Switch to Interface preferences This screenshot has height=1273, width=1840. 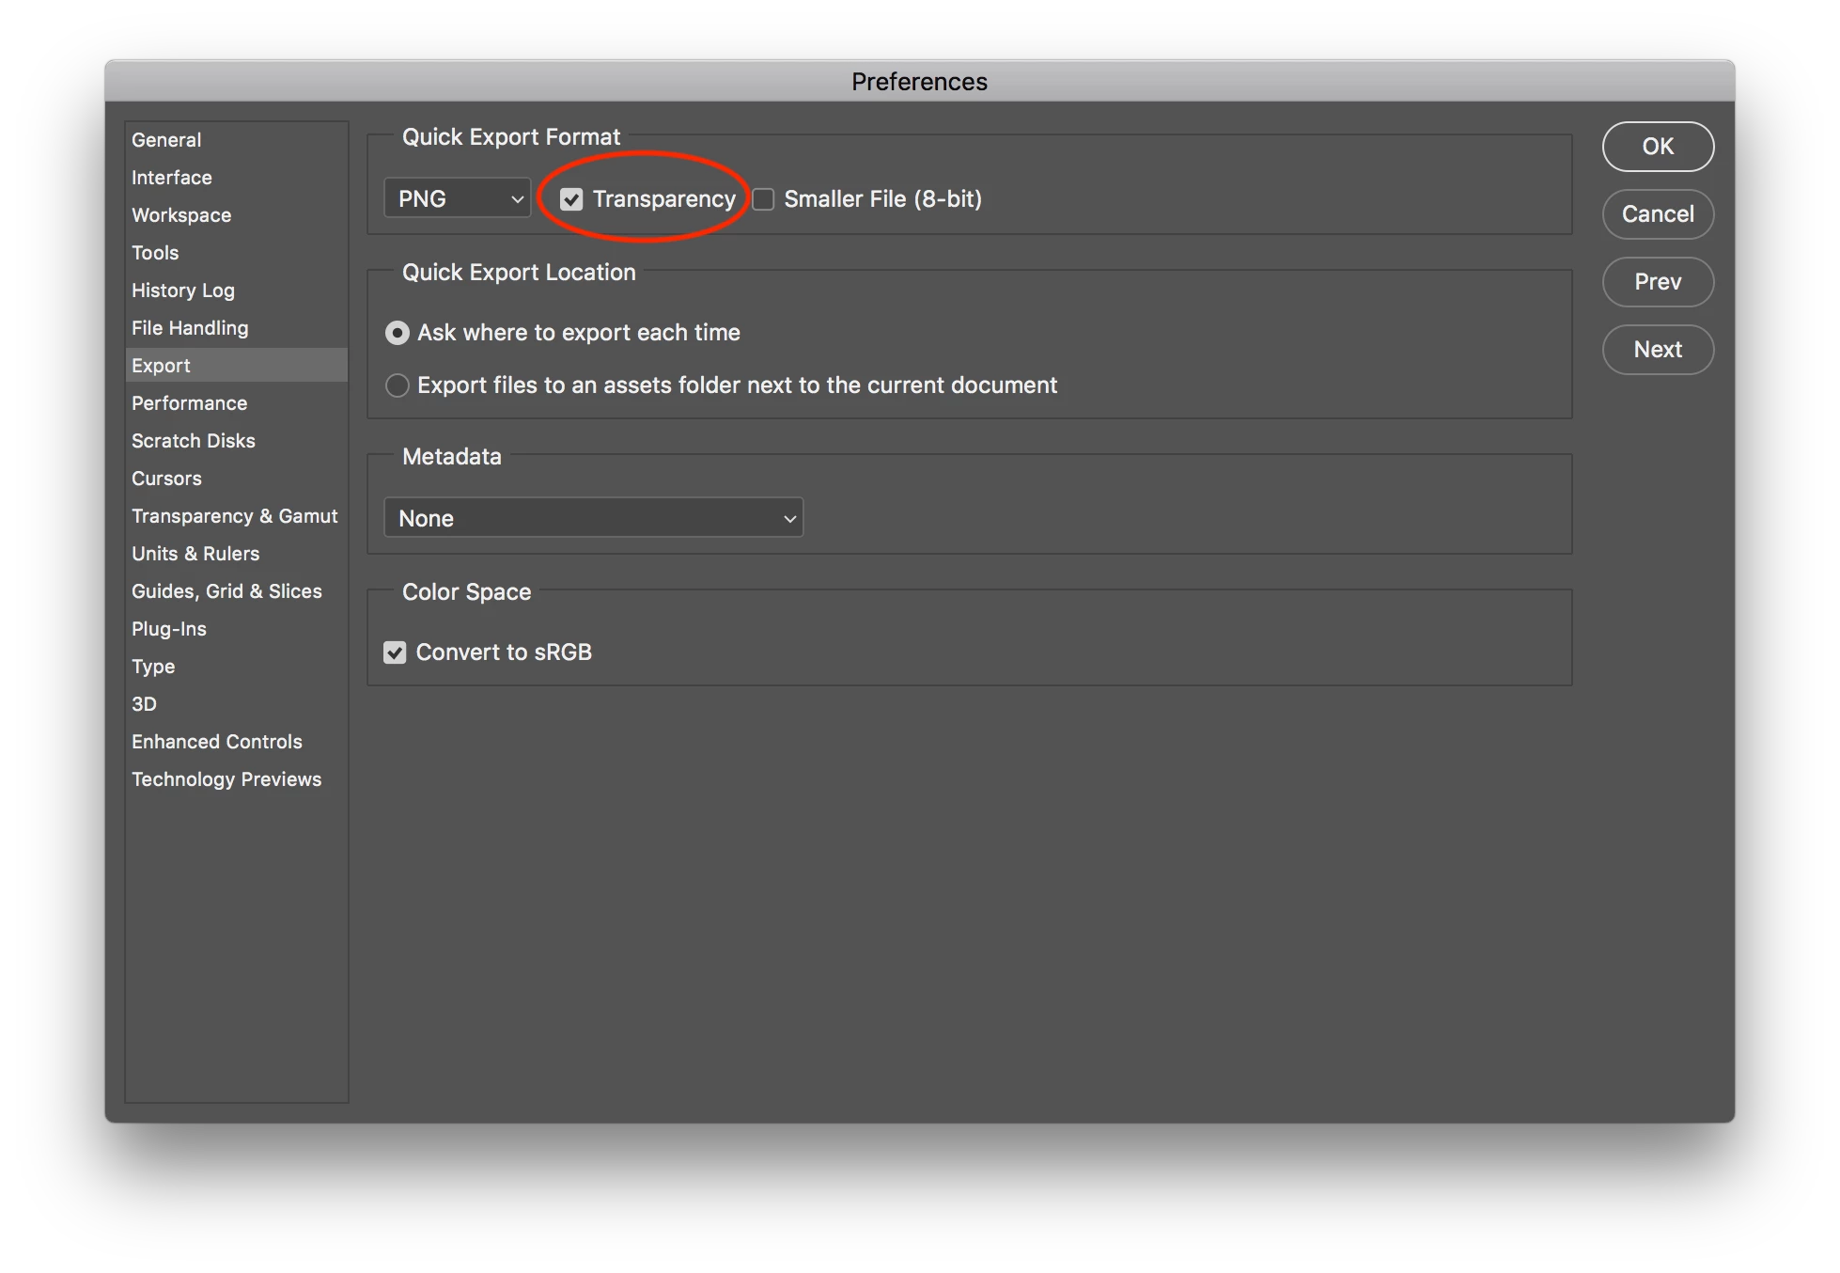[x=172, y=178]
